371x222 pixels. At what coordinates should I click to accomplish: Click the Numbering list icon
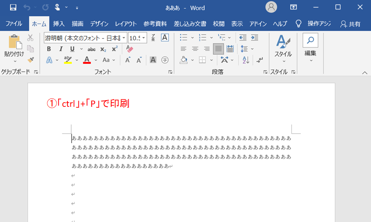tap(203, 38)
